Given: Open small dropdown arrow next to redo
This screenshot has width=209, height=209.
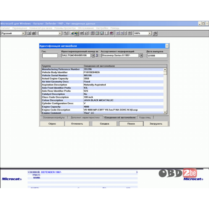Looking at the screenshot, I should [125, 33].
